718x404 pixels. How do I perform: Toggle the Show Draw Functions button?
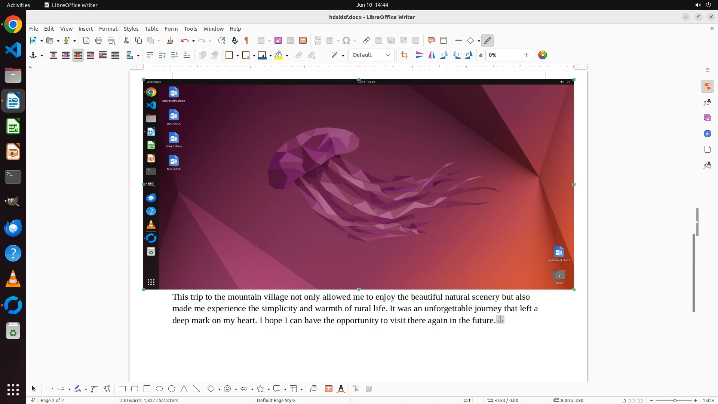[487, 41]
